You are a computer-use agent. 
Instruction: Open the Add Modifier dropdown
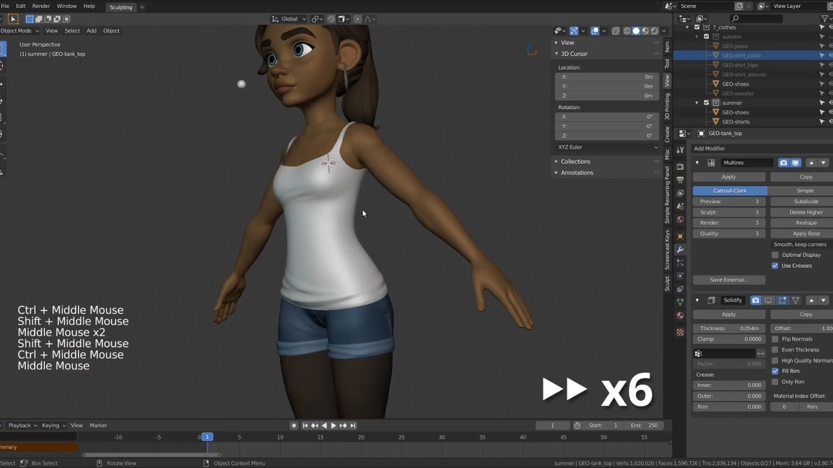point(709,148)
